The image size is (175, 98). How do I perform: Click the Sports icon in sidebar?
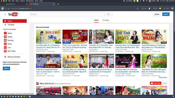coord(5,37)
